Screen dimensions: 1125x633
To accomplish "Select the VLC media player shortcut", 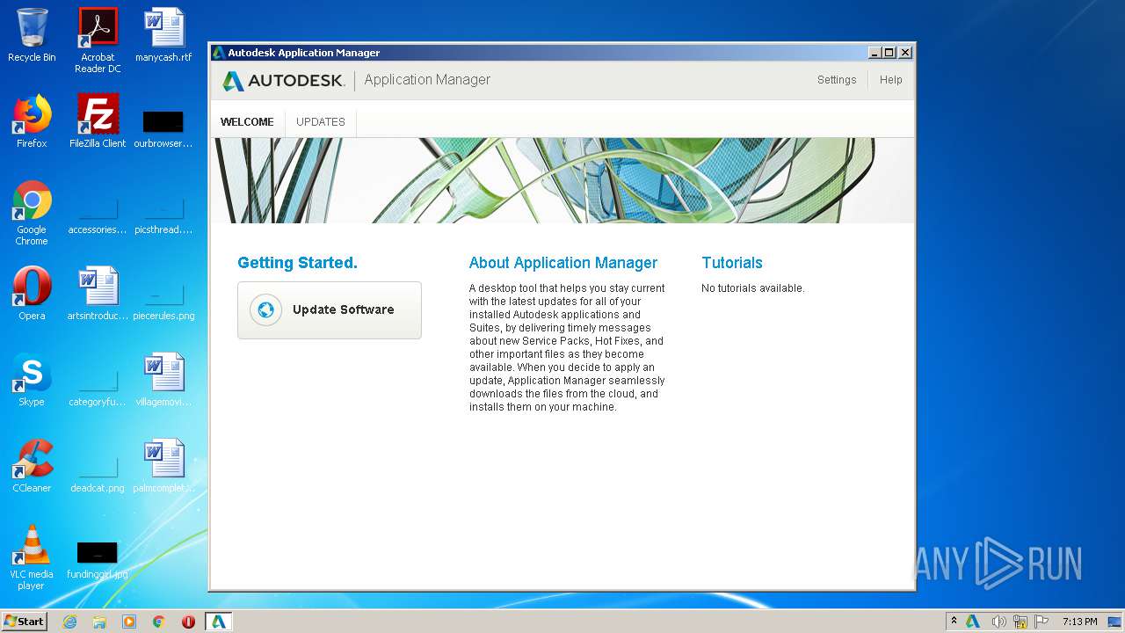I will pyautogui.click(x=32, y=557).
